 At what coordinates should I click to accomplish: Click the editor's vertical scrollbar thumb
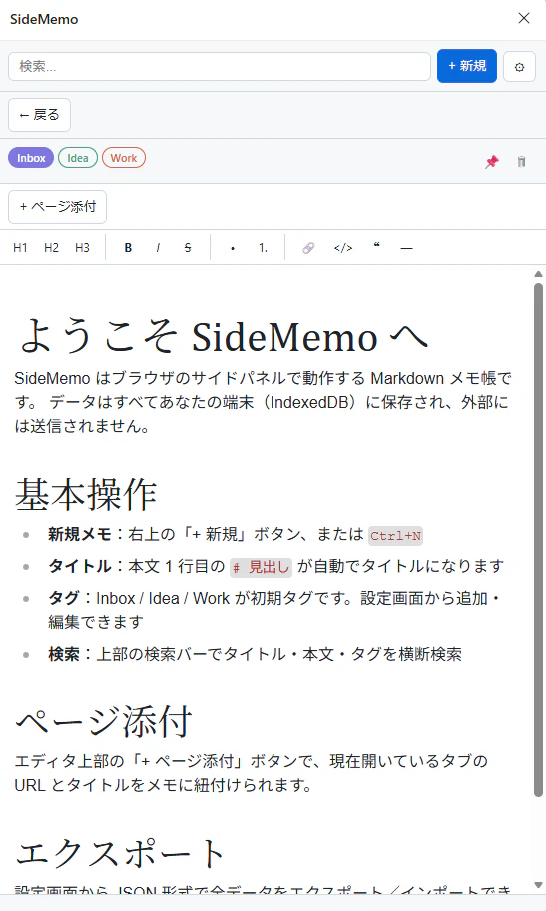pos(538,539)
